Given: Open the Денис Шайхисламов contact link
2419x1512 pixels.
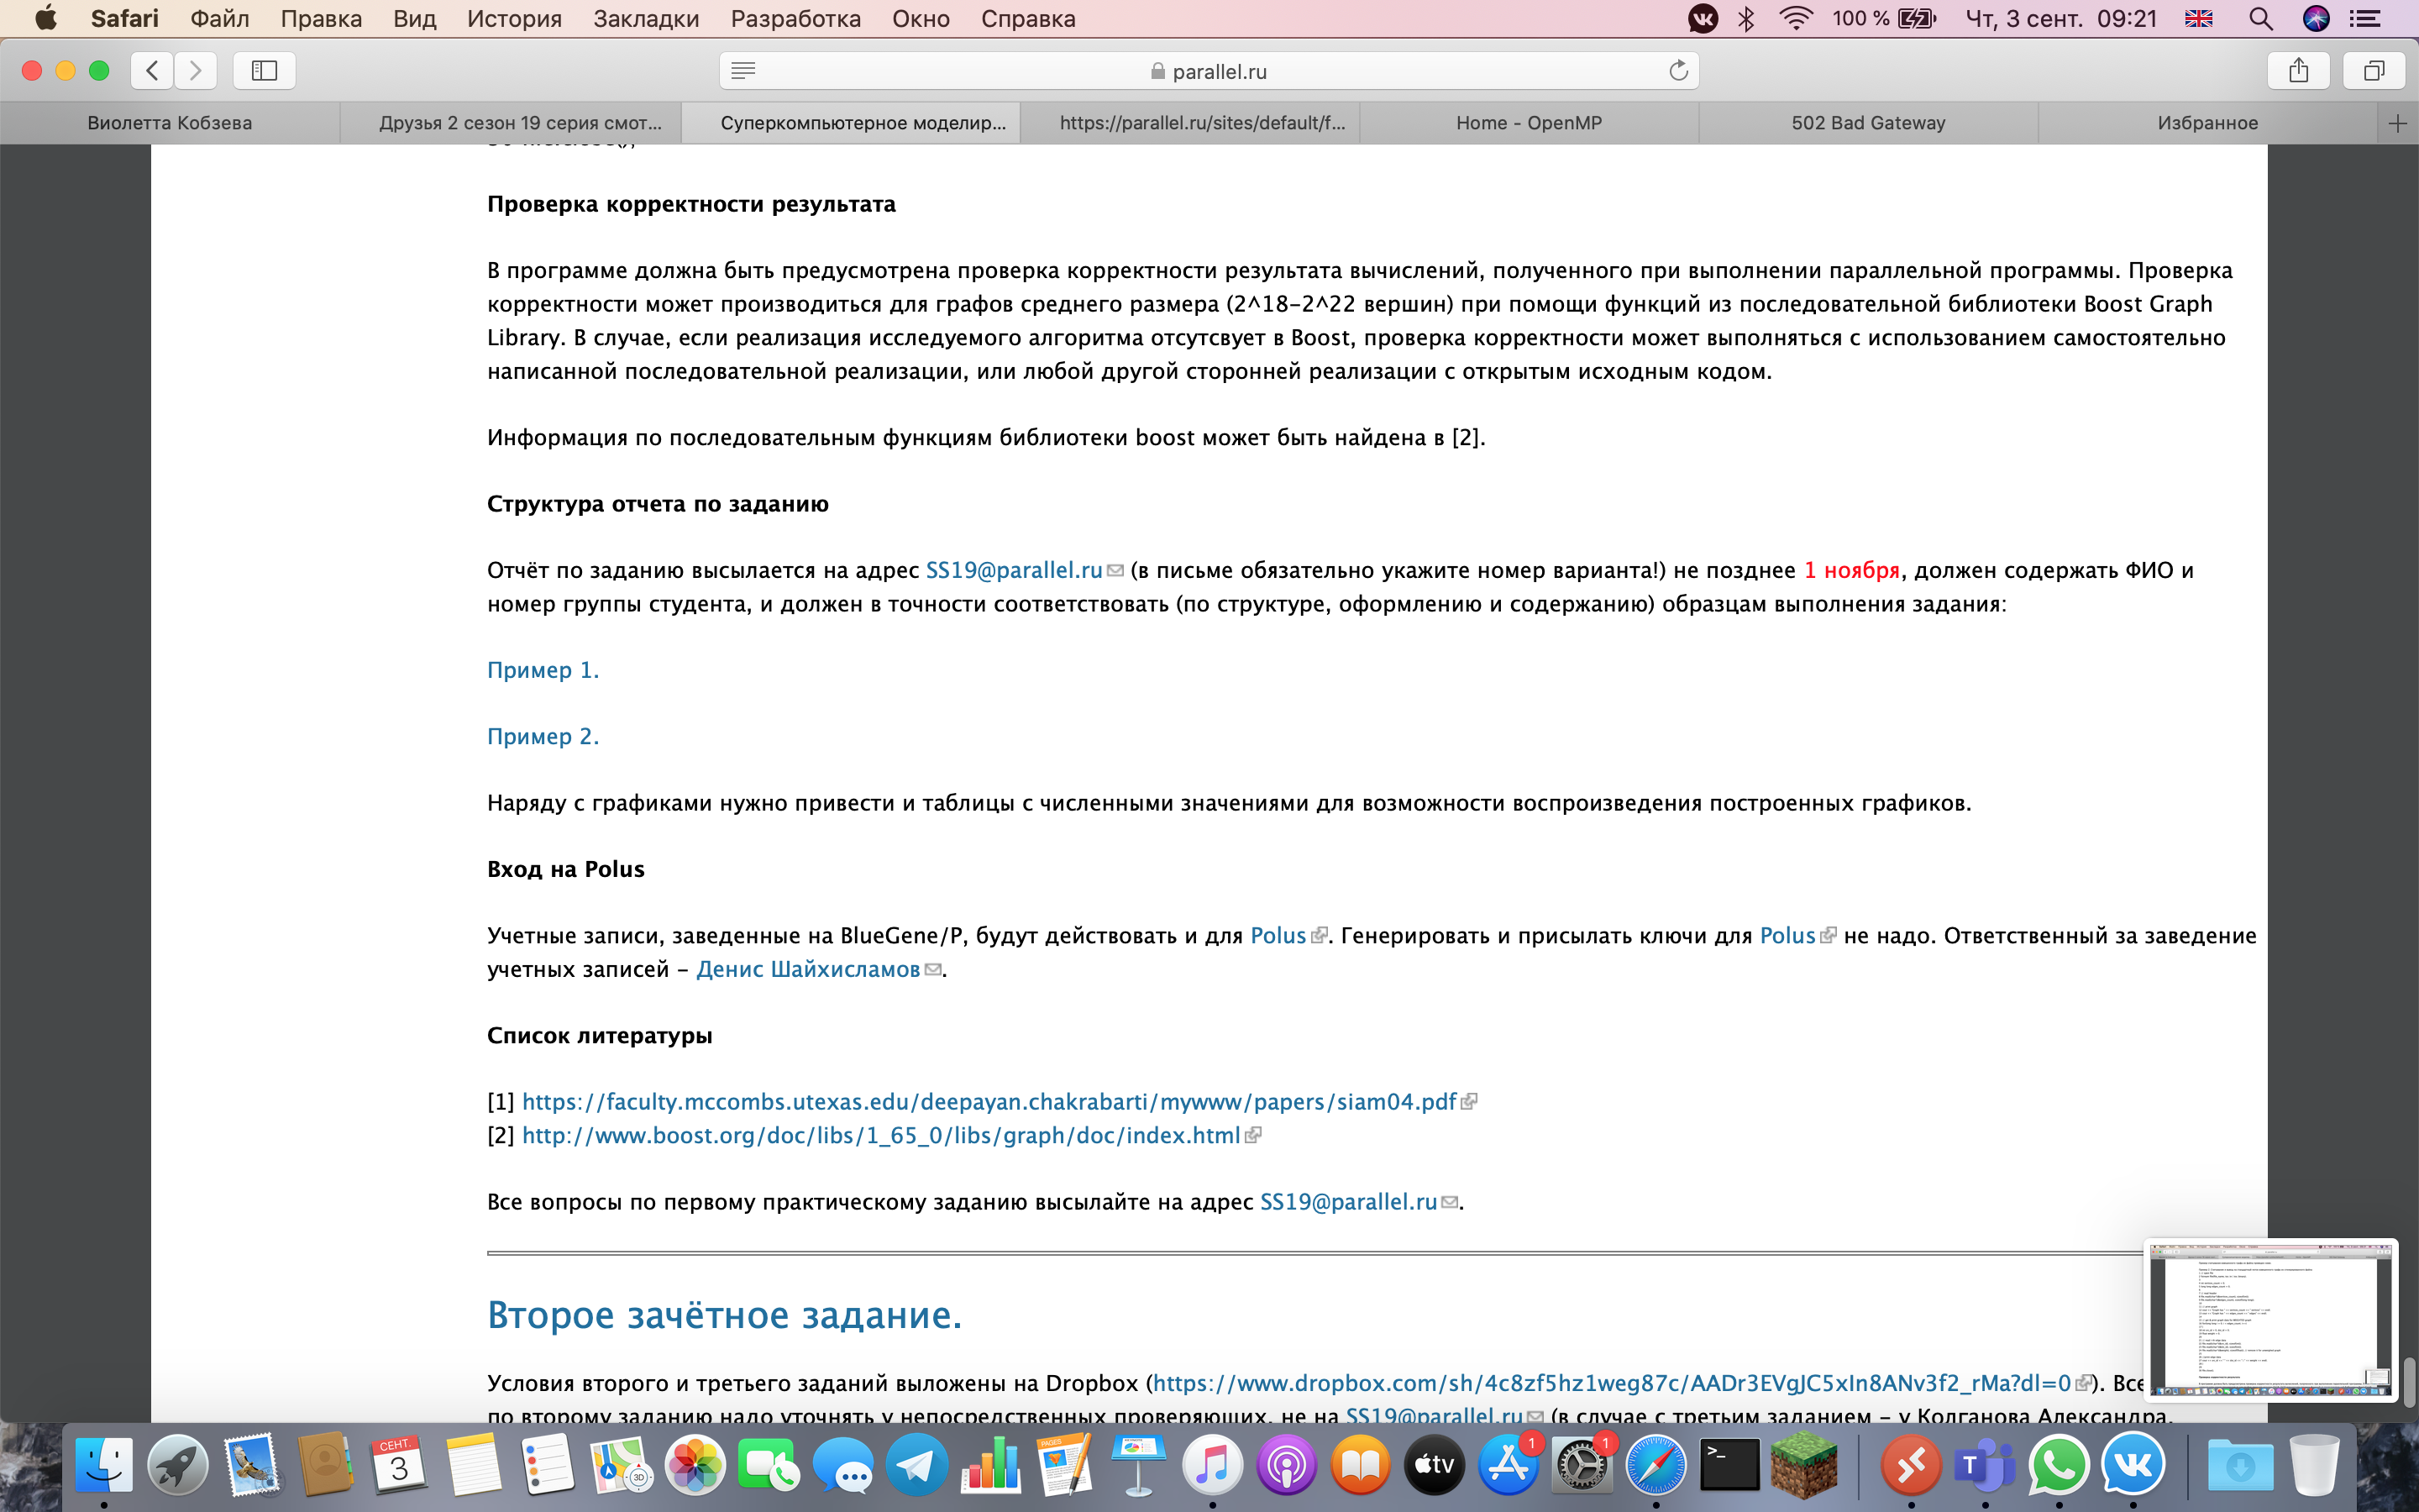Looking at the screenshot, I should [x=808, y=969].
